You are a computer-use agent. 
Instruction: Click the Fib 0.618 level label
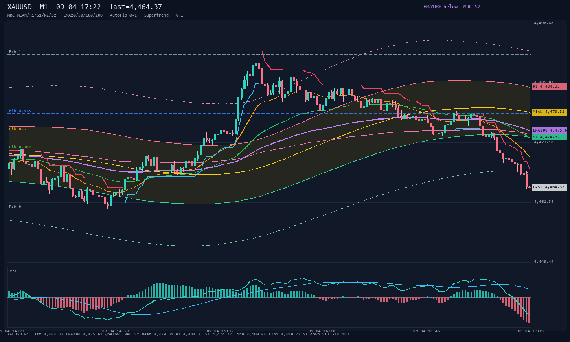click(20, 111)
